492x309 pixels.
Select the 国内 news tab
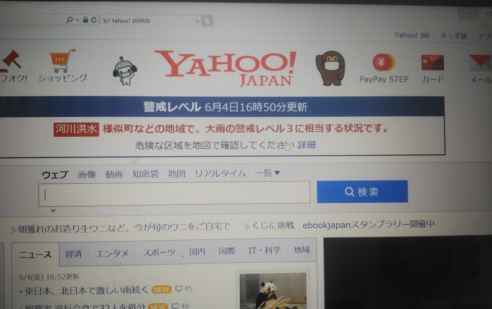197,252
